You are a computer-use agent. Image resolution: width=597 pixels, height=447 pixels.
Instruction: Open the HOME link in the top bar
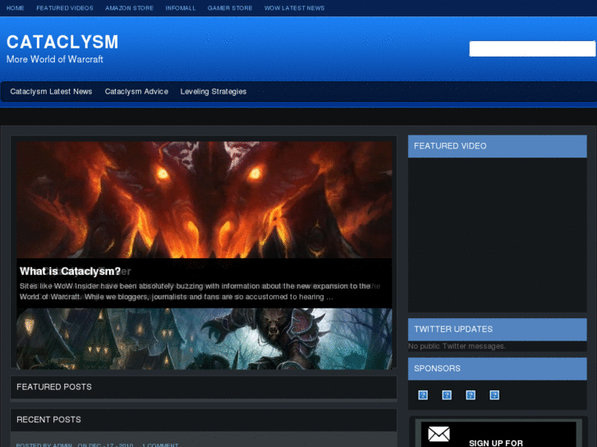[x=16, y=8]
